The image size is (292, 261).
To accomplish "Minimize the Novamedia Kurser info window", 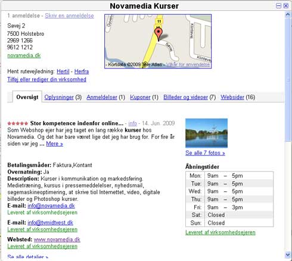I will [x=278, y=5].
